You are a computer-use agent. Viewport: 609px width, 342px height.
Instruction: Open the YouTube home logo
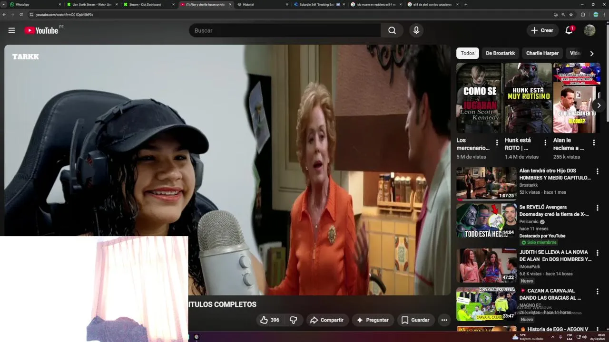tap(41, 30)
